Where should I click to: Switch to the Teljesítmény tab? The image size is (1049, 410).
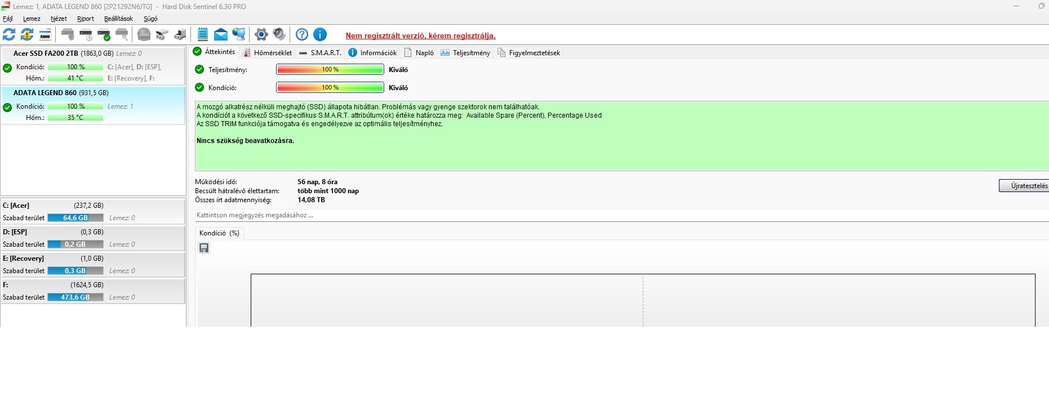coord(465,52)
